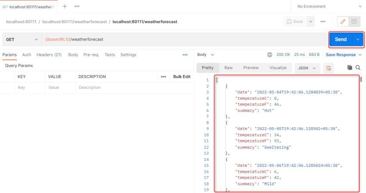Open the JSON format dropdown
The height and width of the screenshot is (193, 366).
coord(307,68)
